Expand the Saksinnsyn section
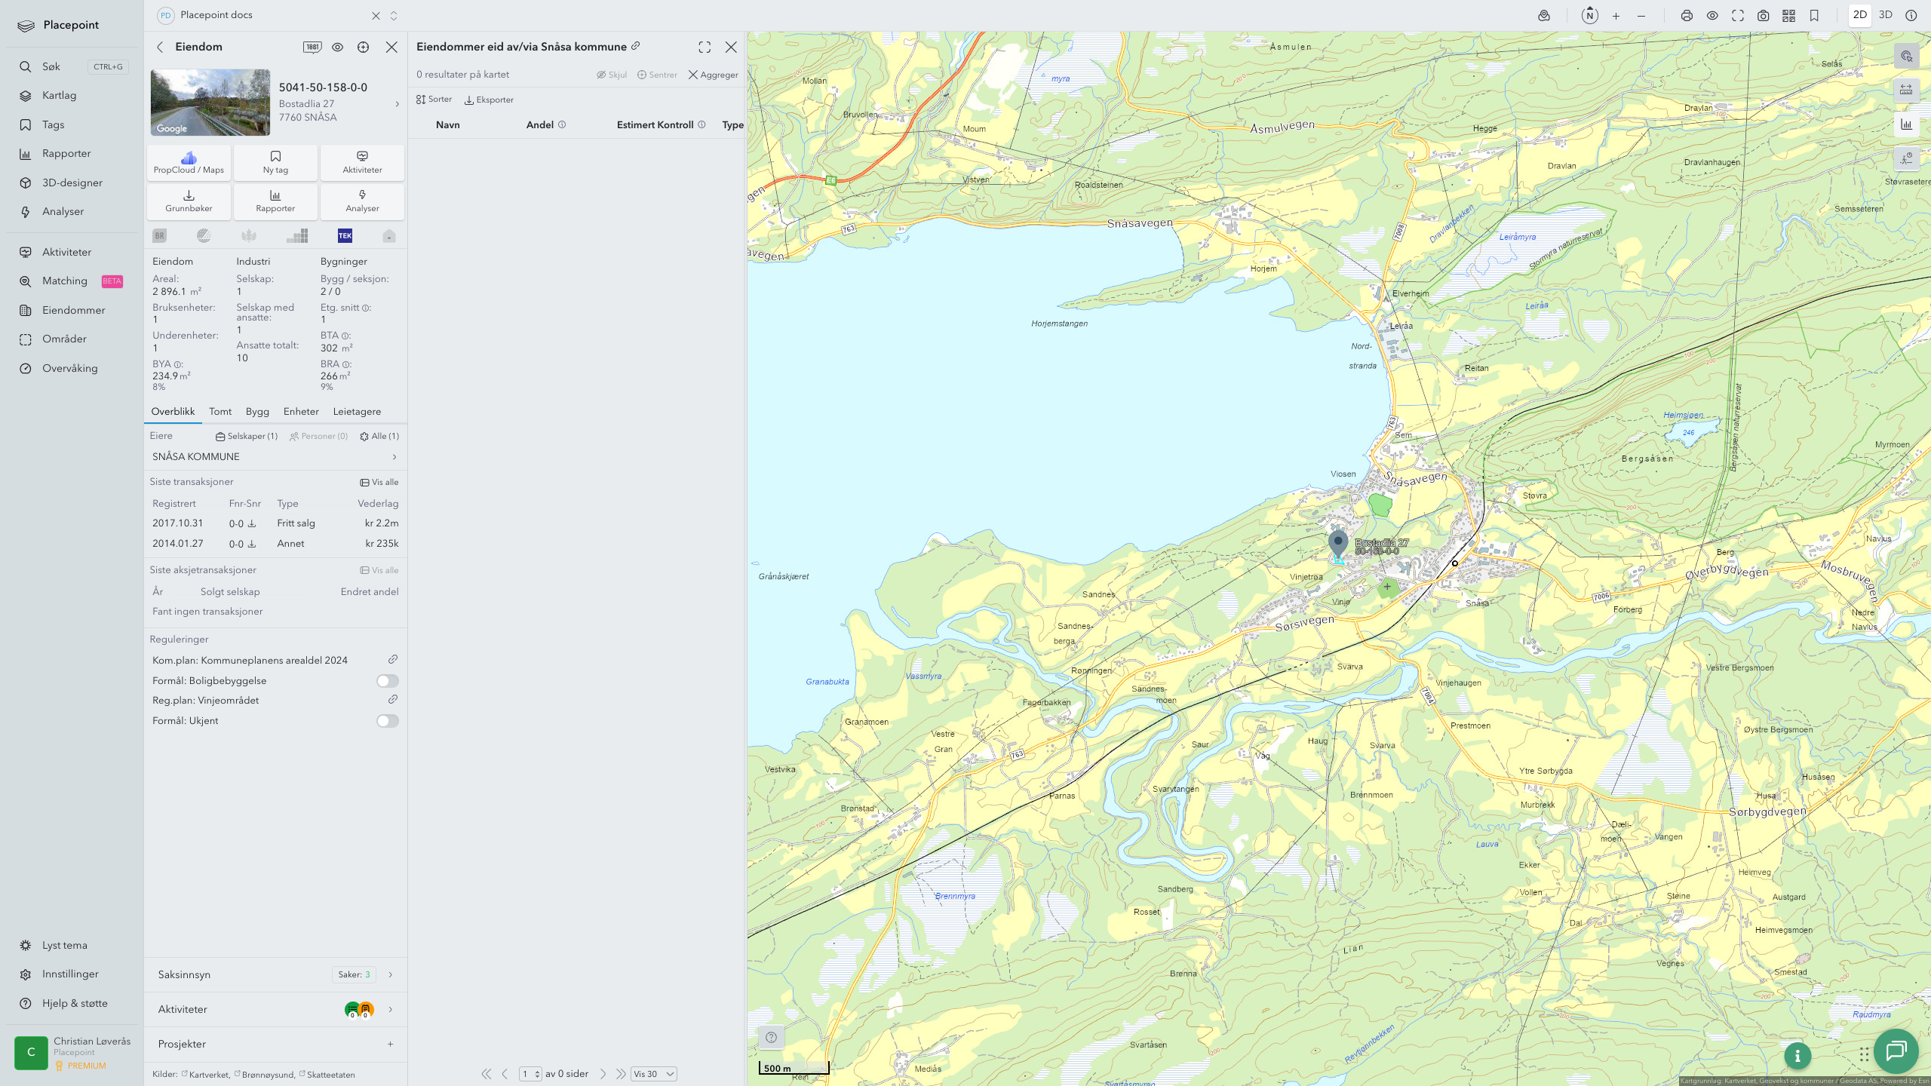Viewport: 1931px width, 1086px height. pos(275,974)
